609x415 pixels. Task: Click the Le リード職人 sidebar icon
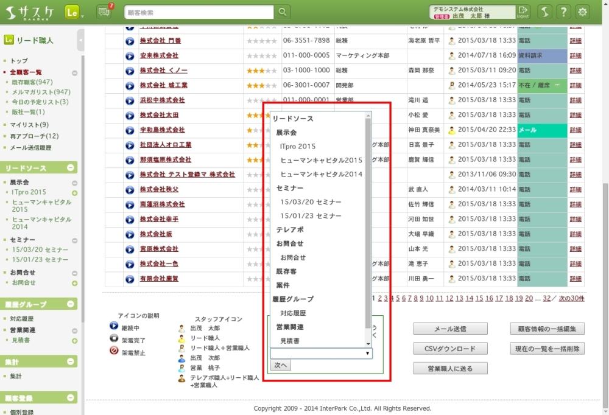9,40
